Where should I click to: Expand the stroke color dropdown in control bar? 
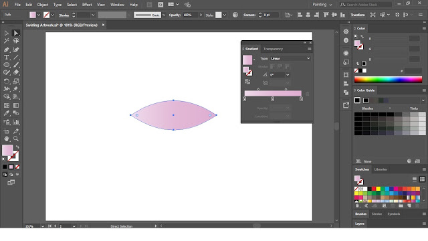[52, 15]
